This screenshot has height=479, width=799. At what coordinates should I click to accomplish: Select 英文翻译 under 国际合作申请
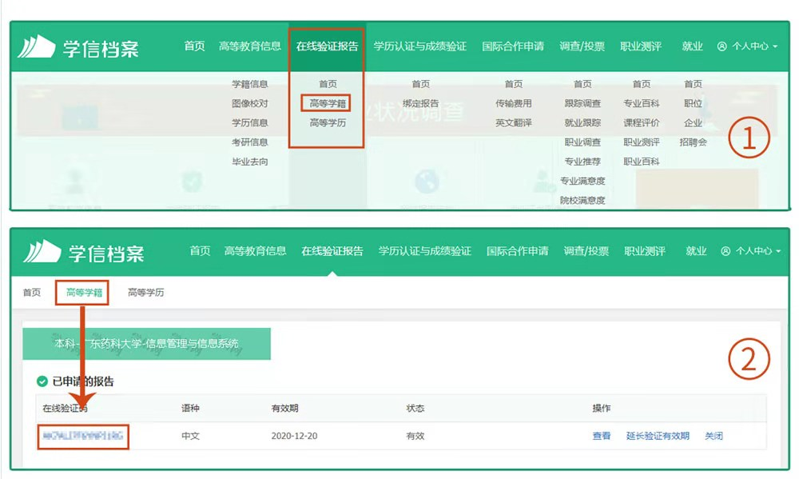513,123
